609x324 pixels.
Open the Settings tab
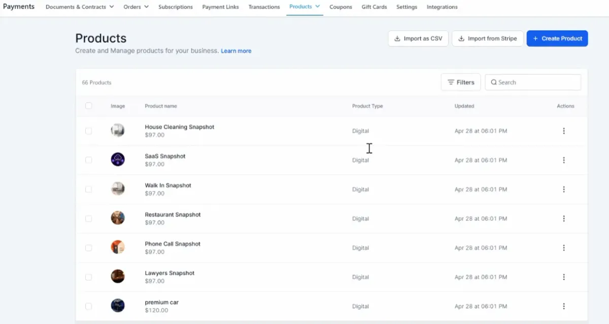coord(407,7)
